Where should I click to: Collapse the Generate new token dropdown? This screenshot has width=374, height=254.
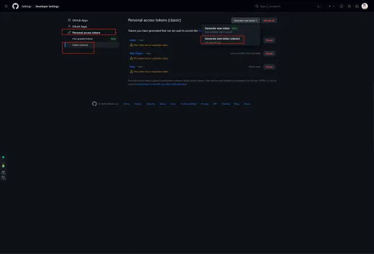point(245,20)
